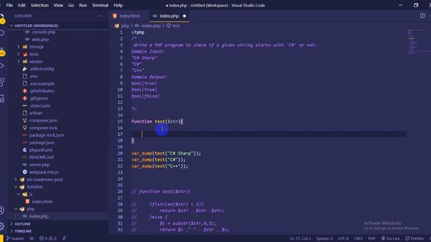Open the errors and warnings counter
Image resolution: width=431 pixels, height=242 pixels.
coord(48,239)
